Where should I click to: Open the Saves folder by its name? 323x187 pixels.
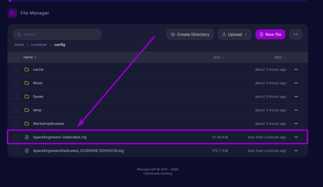coord(38,97)
